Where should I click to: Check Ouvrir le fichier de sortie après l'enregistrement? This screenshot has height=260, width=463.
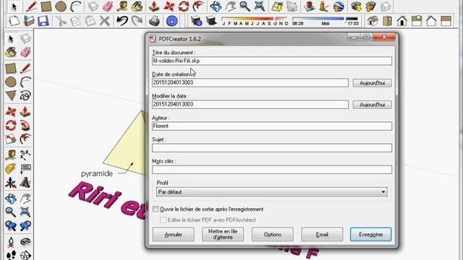[x=156, y=209]
